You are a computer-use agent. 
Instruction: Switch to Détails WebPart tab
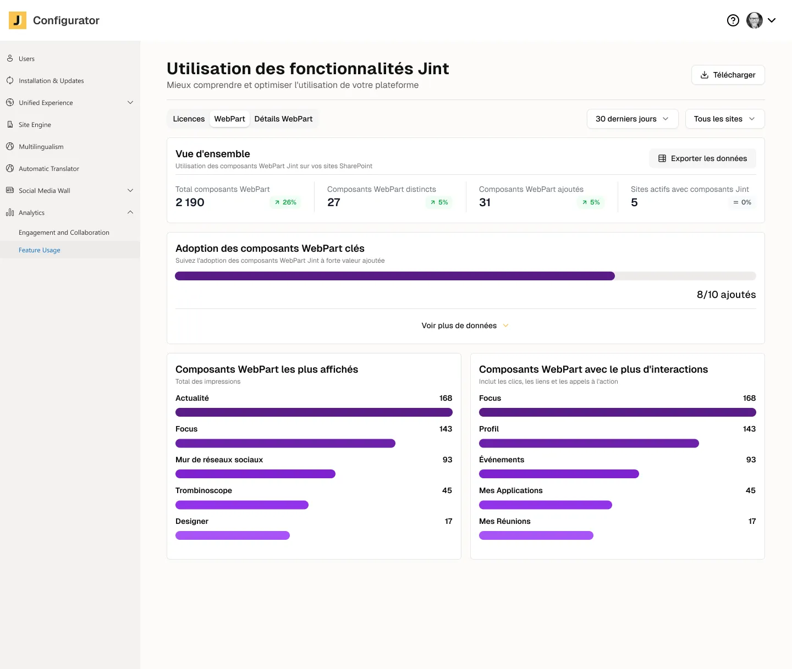tap(283, 119)
